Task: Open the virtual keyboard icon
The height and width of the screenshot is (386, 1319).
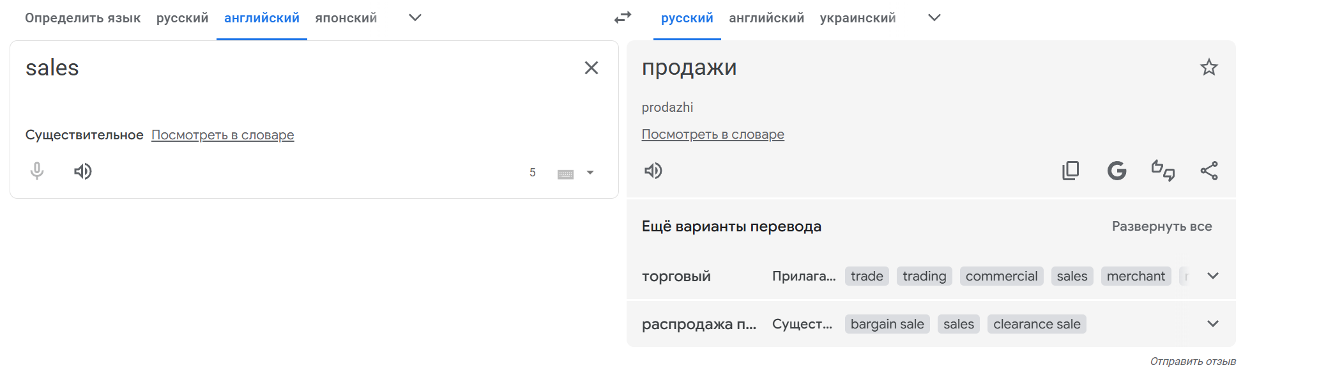Action: click(x=565, y=174)
